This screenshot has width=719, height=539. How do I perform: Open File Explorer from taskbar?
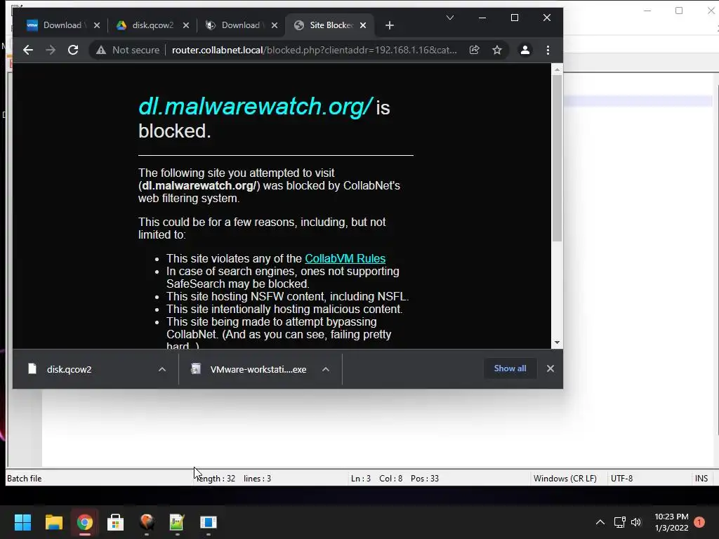click(x=53, y=522)
